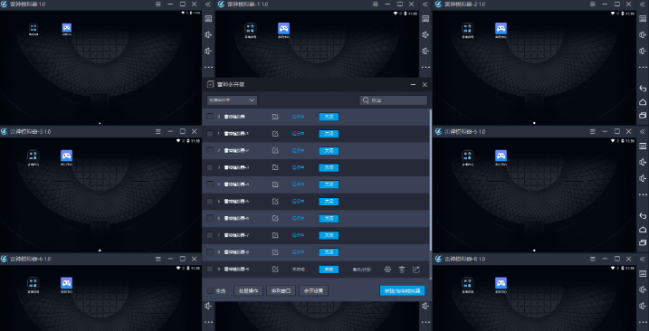Open Game Center app in 雷电模拟器-6 window
The height and width of the screenshot is (331, 649).
[x=66, y=285]
